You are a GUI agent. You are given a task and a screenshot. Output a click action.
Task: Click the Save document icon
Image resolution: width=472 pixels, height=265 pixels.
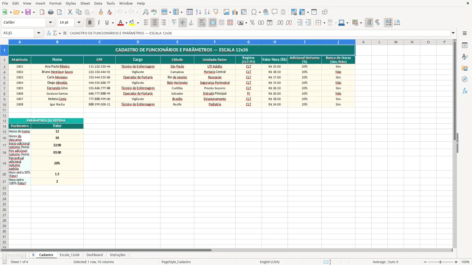pyautogui.click(x=28, y=12)
